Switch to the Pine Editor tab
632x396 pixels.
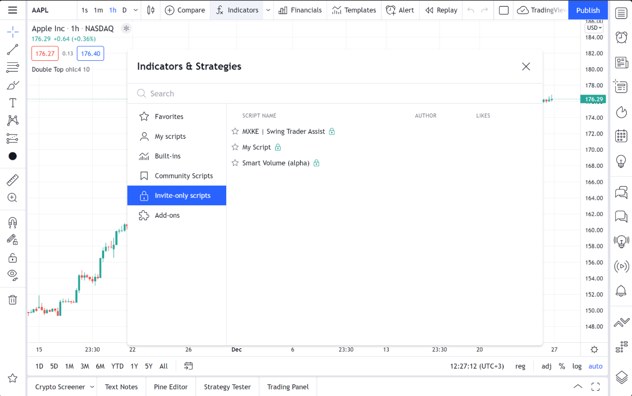pyautogui.click(x=170, y=387)
